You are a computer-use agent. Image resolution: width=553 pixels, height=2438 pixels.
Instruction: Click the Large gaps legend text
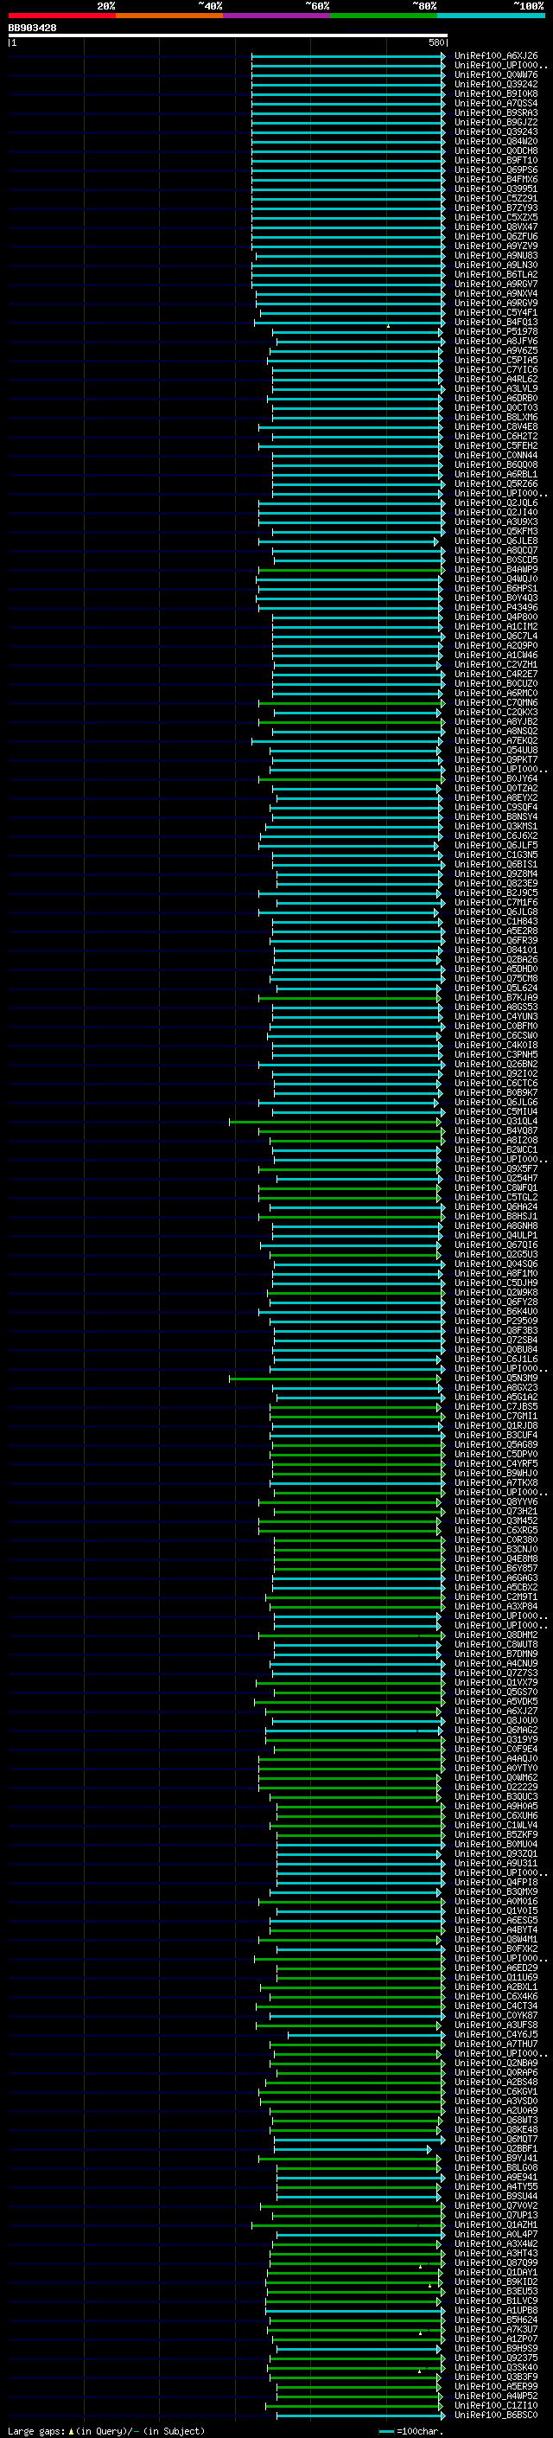point(107,2431)
